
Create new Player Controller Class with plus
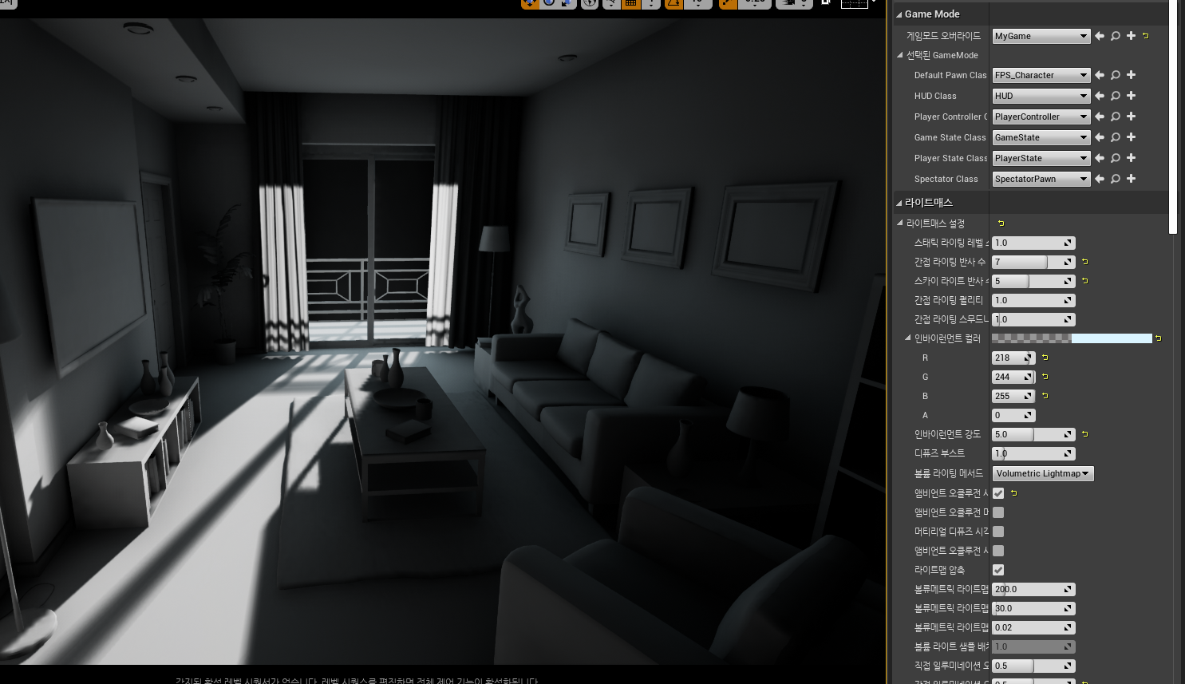pyautogui.click(x=1131, y=117)
